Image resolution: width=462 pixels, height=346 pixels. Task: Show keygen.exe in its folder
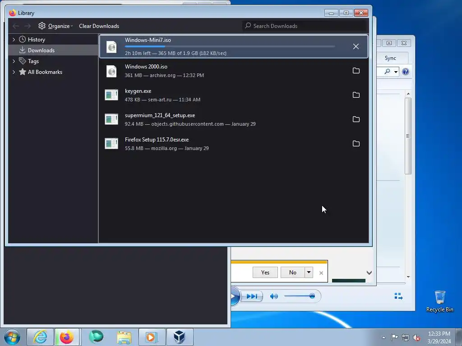tap(356, 95)
